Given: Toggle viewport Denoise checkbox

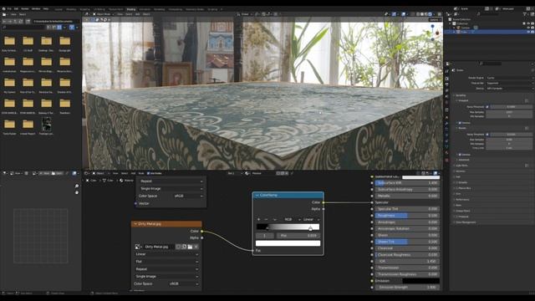Looking at the screenshot, I should pos(460,123).
